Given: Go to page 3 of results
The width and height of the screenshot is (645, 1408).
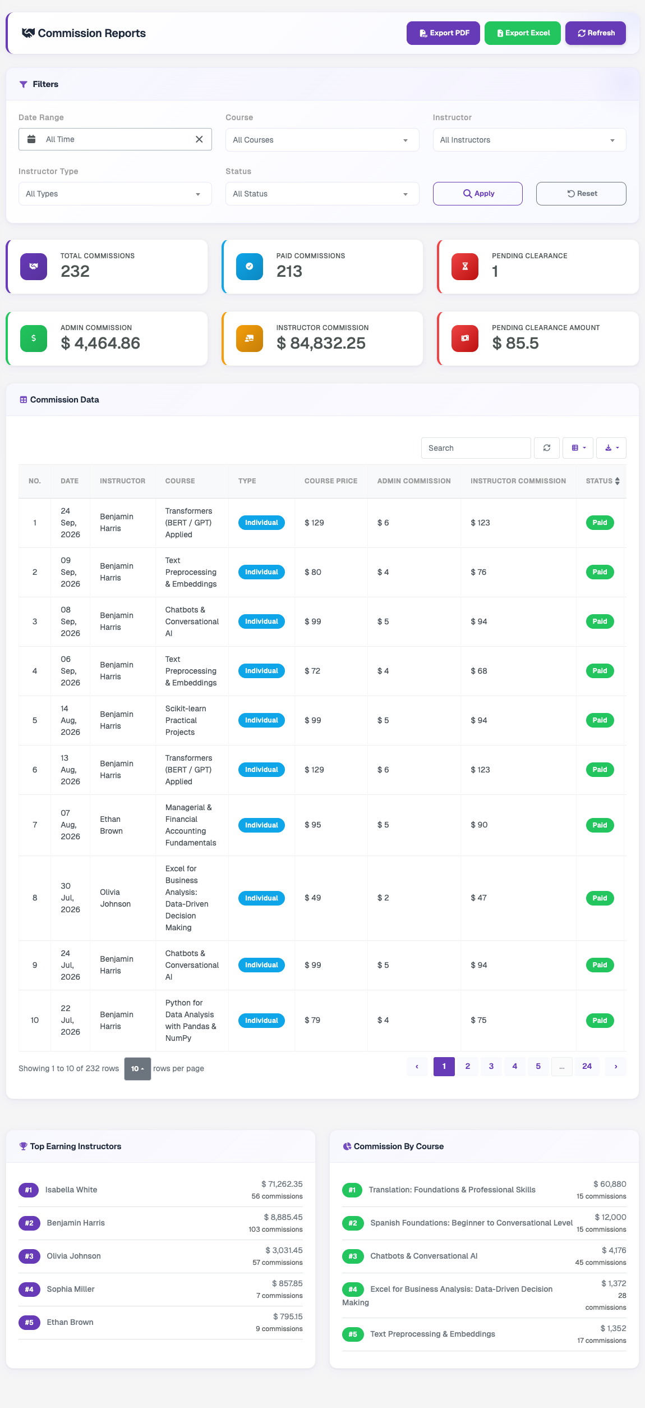Looking at the screenshot, I should tap(491, 1066).
